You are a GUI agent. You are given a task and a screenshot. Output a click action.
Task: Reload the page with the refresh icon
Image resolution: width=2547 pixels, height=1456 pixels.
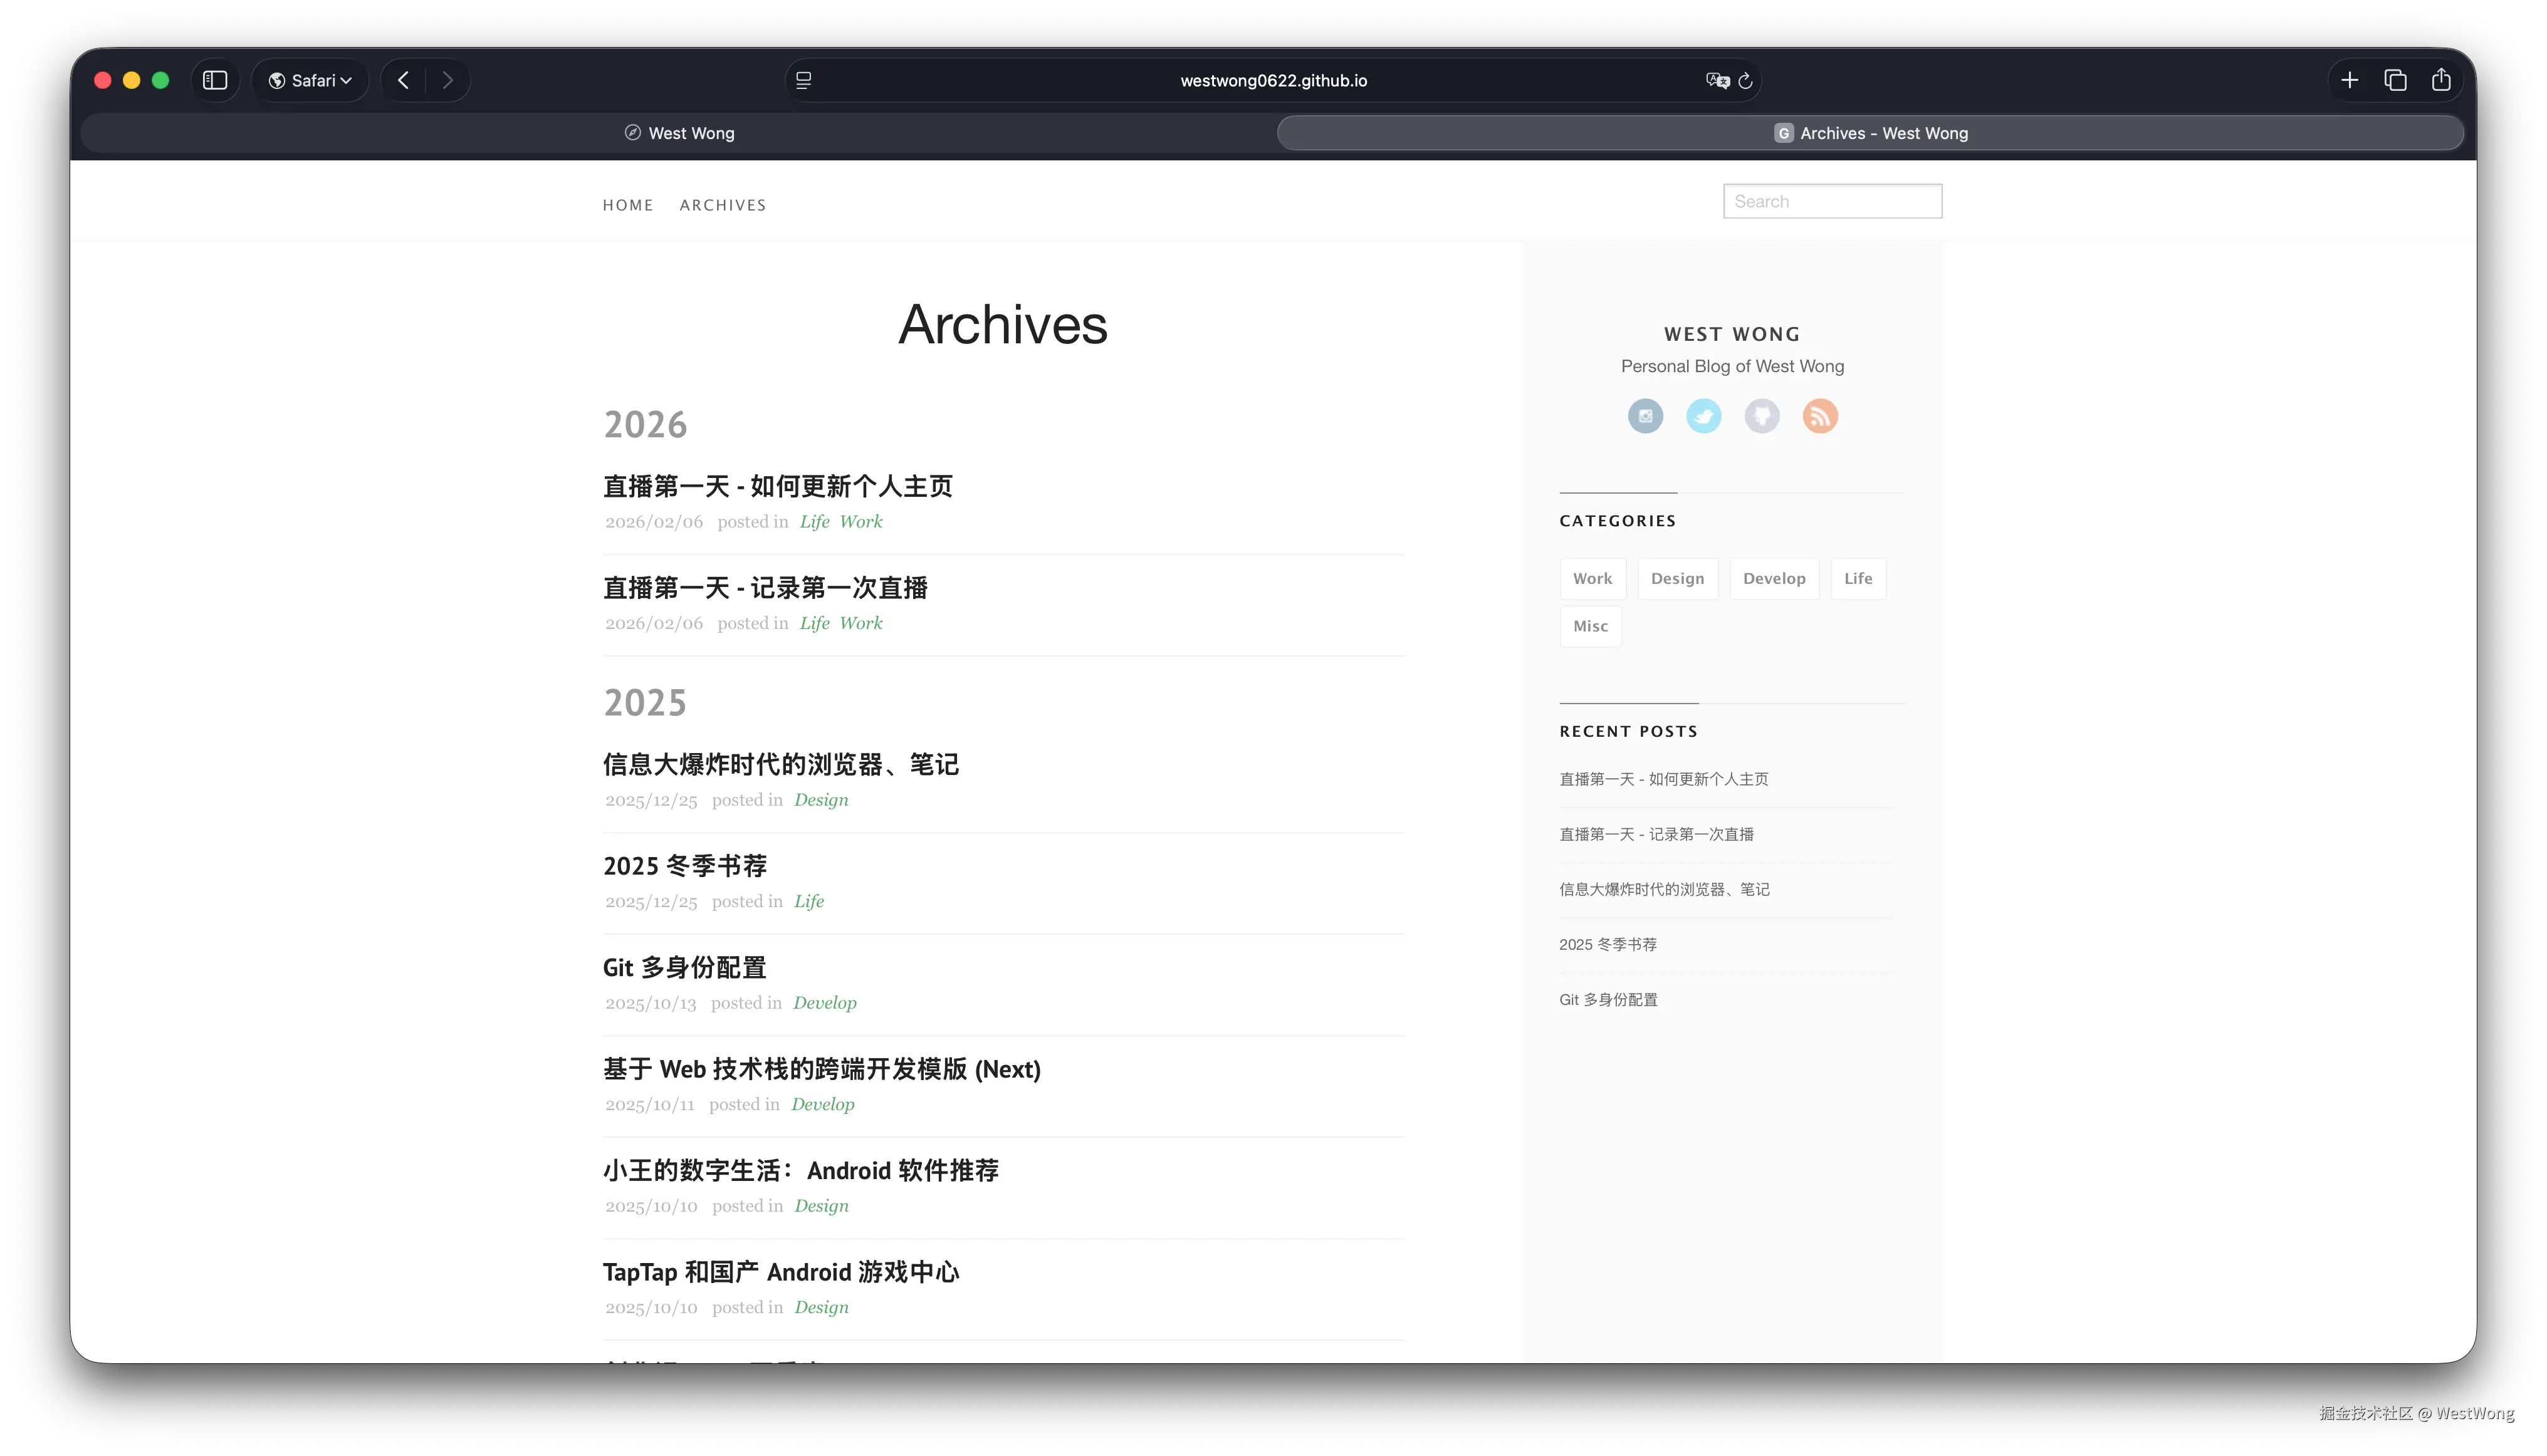click(x=1745, y=81)
